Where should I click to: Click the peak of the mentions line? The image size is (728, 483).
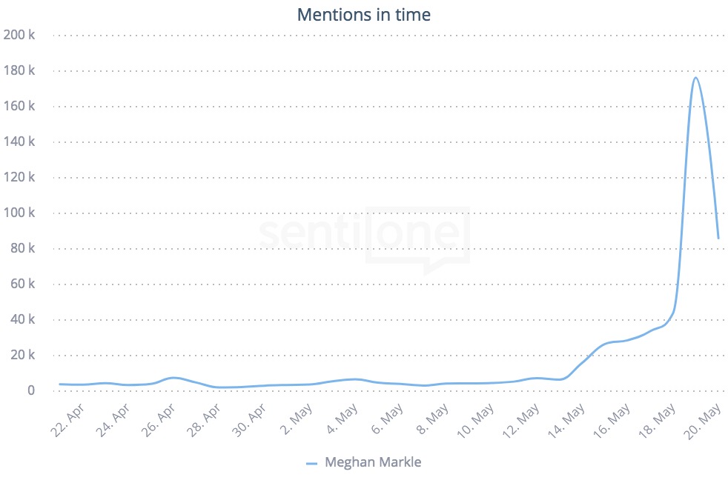pos(695,78)
